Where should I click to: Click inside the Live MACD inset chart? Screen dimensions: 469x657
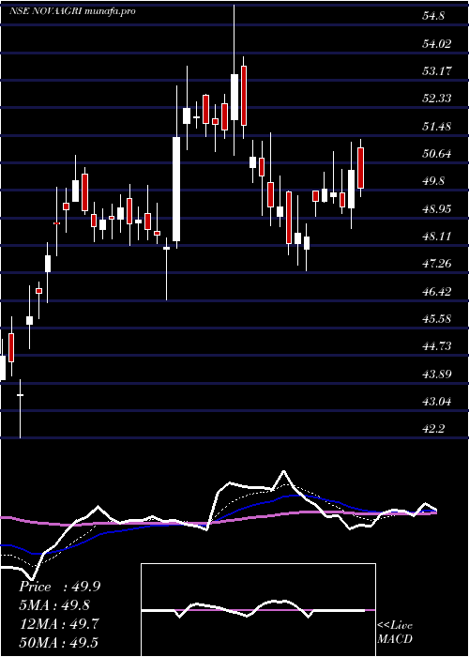258,610
